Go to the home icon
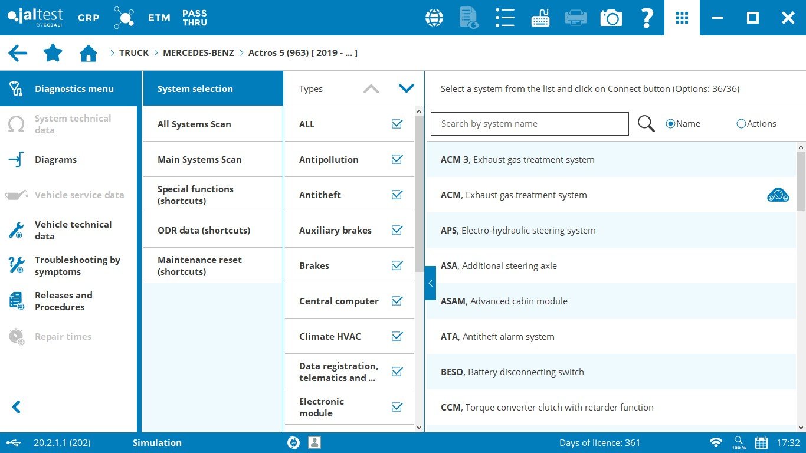The height and width of the screenshot is (453, 806). pyautogui.click(x=89, y=54)
